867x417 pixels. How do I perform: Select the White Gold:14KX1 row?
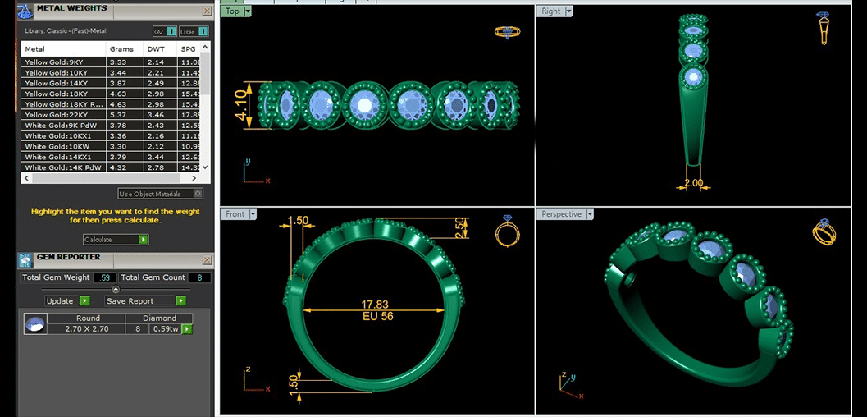[x=111, y=157]
